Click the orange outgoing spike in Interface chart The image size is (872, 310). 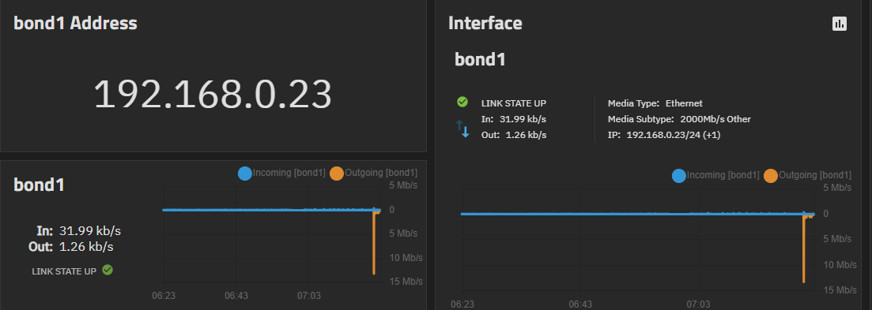[804, 248]
